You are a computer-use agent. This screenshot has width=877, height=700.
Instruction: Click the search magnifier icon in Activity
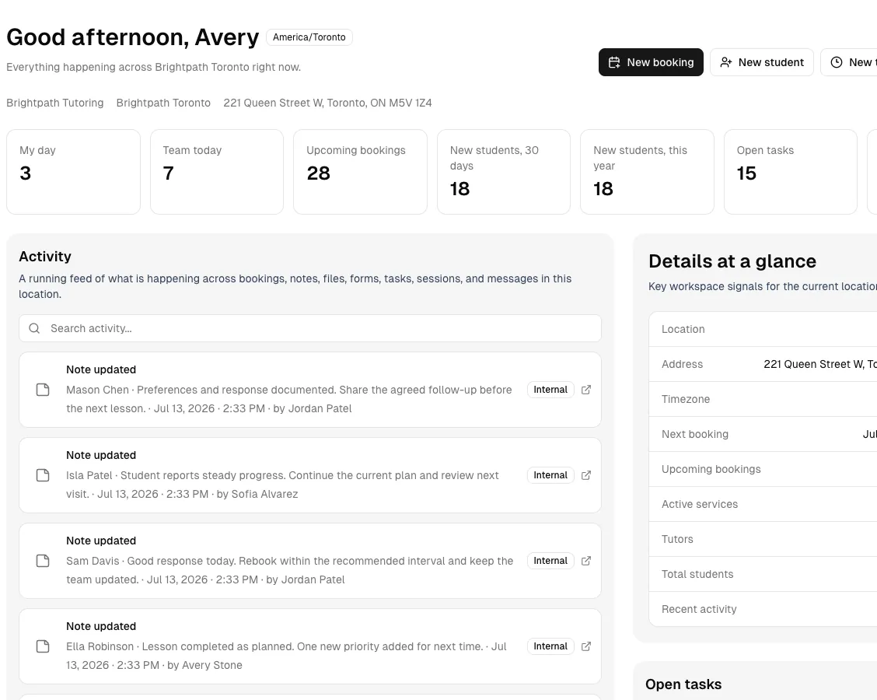34,328
